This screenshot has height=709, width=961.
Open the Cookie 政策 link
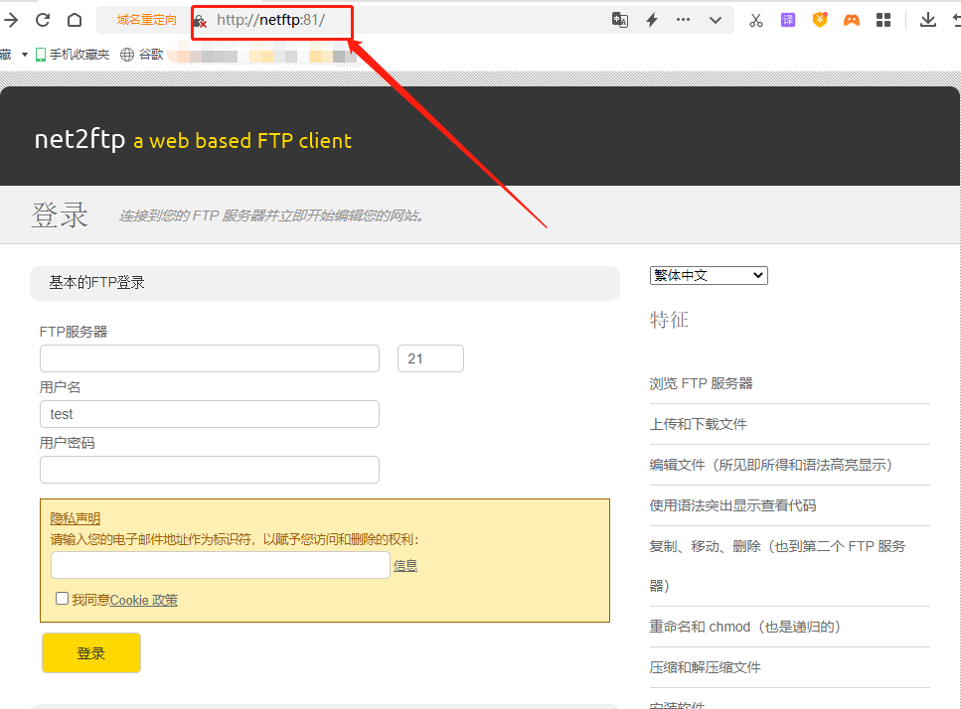pyautogui.click(x=144, y=600)
